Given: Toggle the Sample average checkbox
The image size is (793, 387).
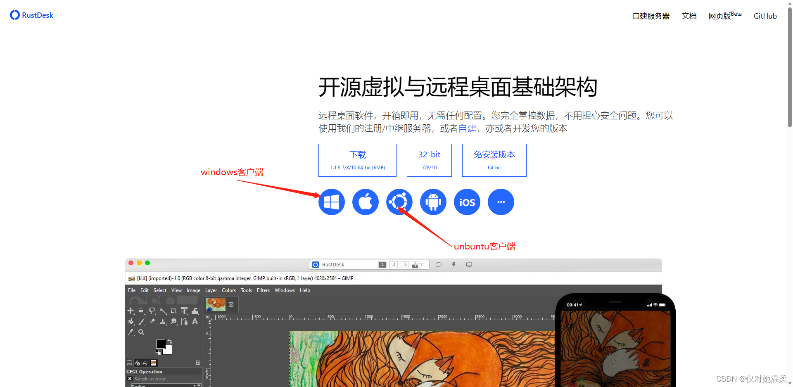Looking at the screenshot, I should click(130, 379).
